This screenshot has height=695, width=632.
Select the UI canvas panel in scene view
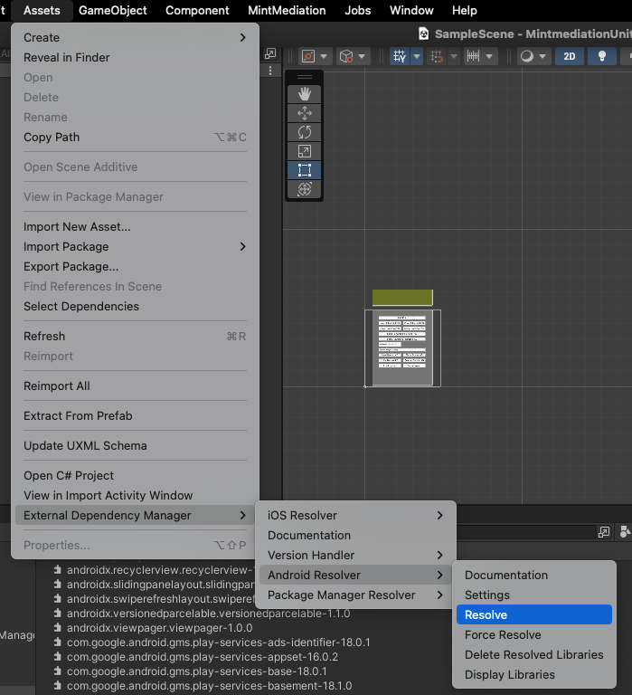(x=402, y=347)
